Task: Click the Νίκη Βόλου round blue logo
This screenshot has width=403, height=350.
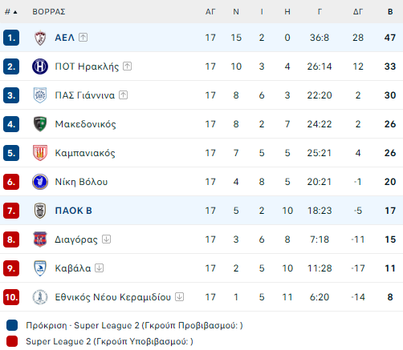Action: (x=40, y=182)
